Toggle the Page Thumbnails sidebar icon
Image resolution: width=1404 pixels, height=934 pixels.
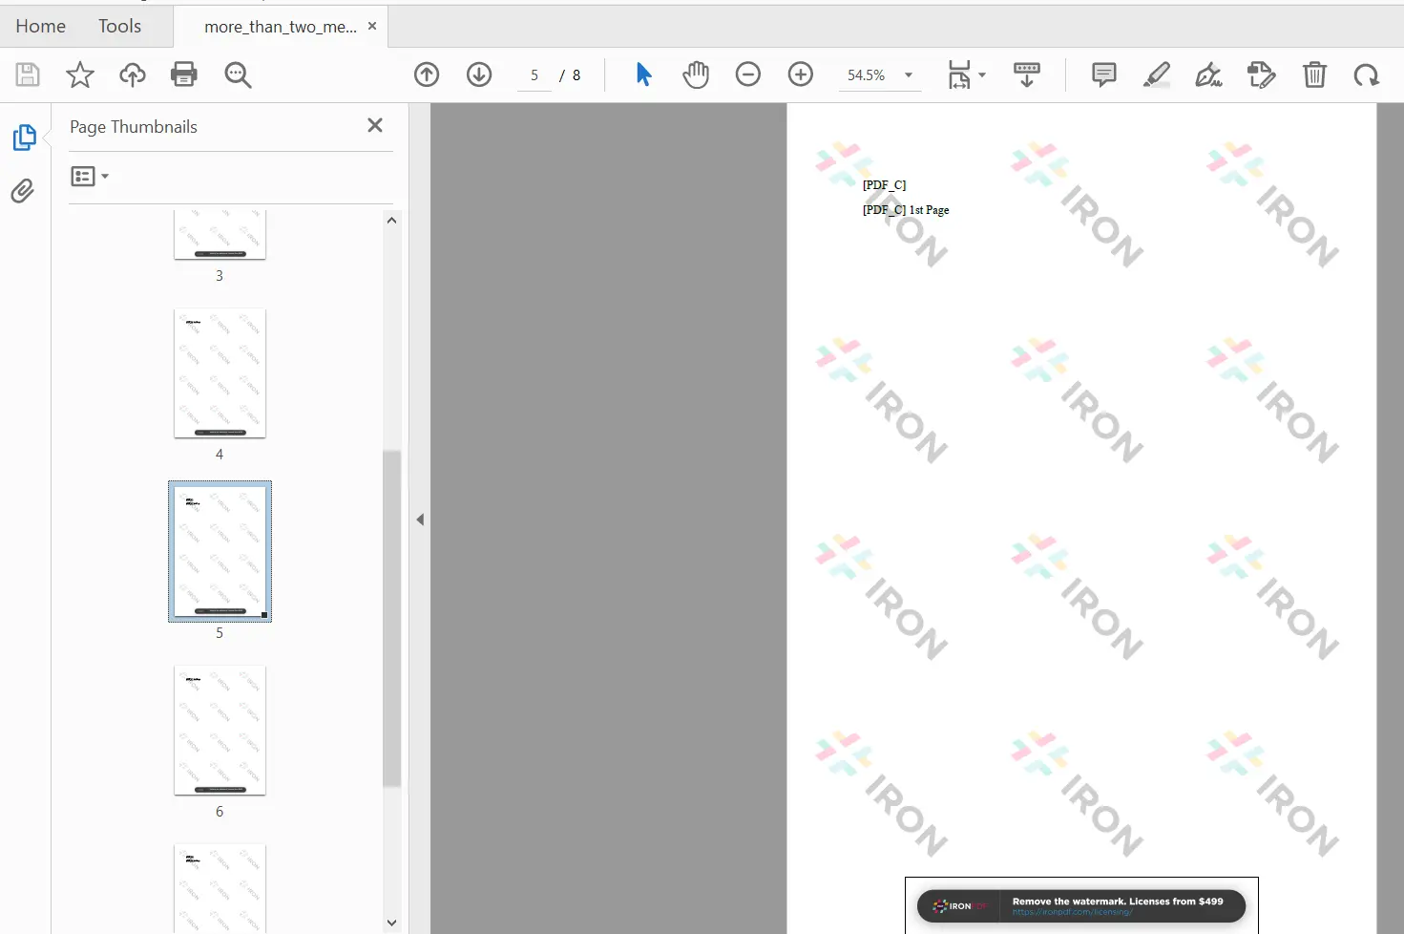(x=24, y=138)
